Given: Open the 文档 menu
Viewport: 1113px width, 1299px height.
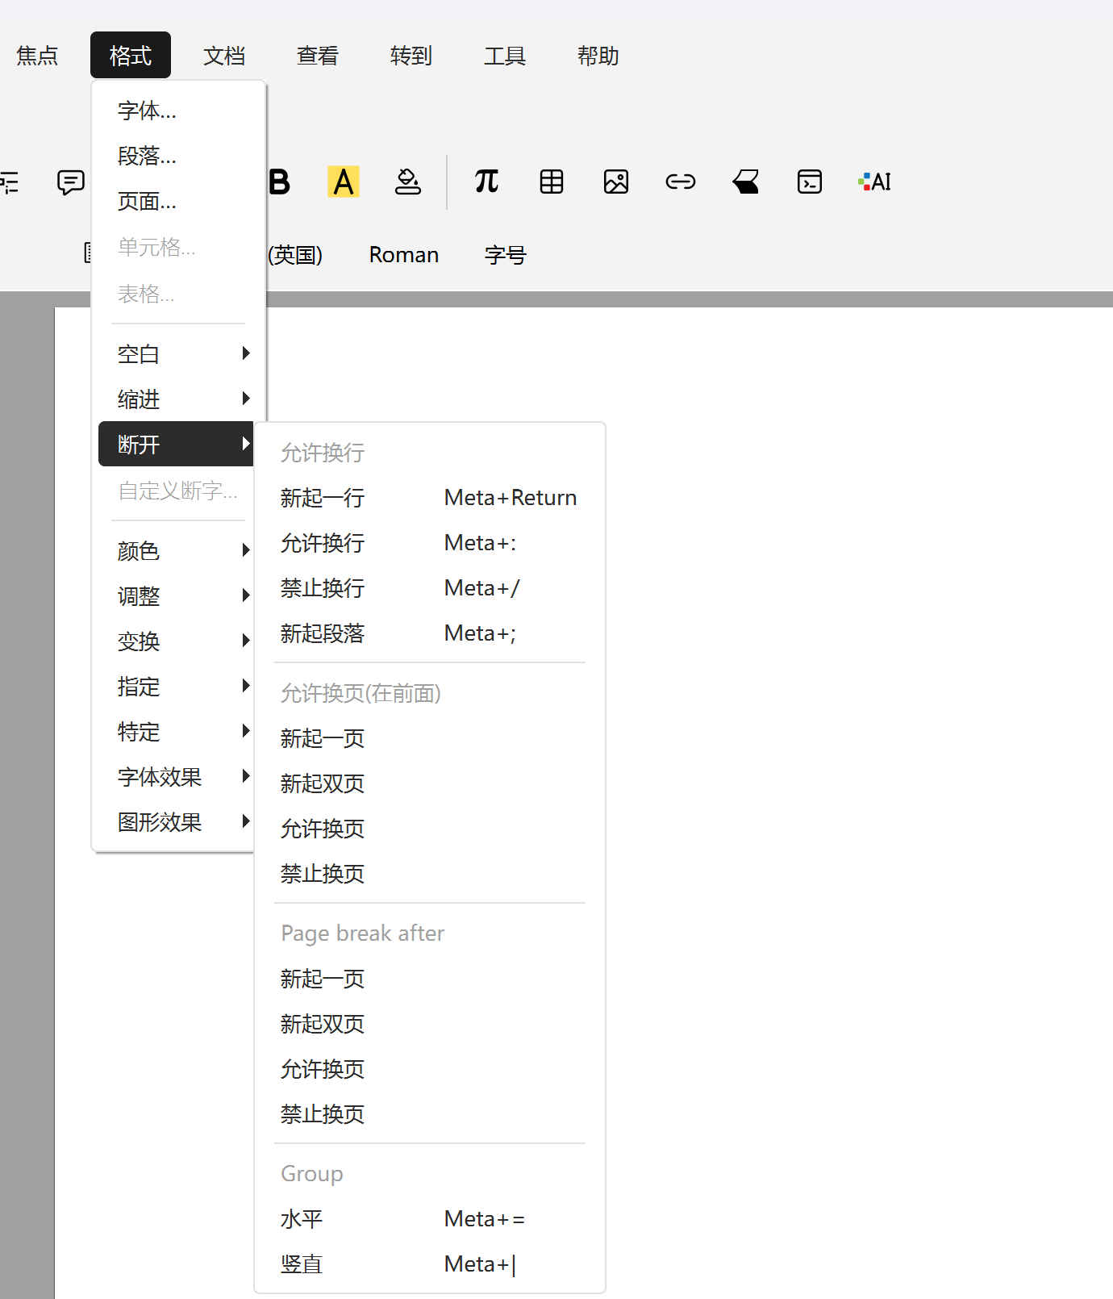Looking at the screenshot, I should pyautogui.click(x=224, y=56).
